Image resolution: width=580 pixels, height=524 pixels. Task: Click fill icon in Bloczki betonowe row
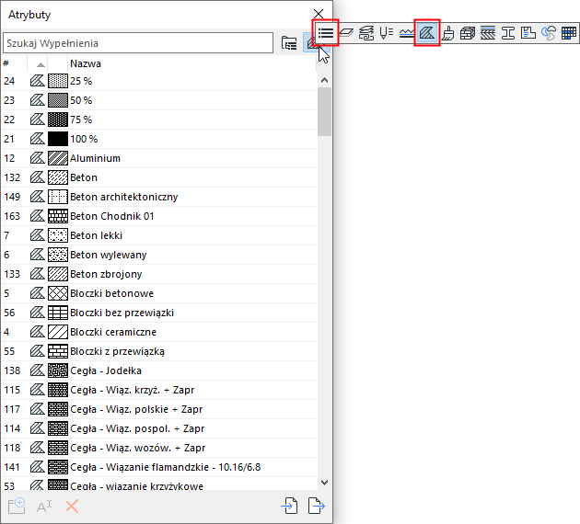tap(38, 293)
